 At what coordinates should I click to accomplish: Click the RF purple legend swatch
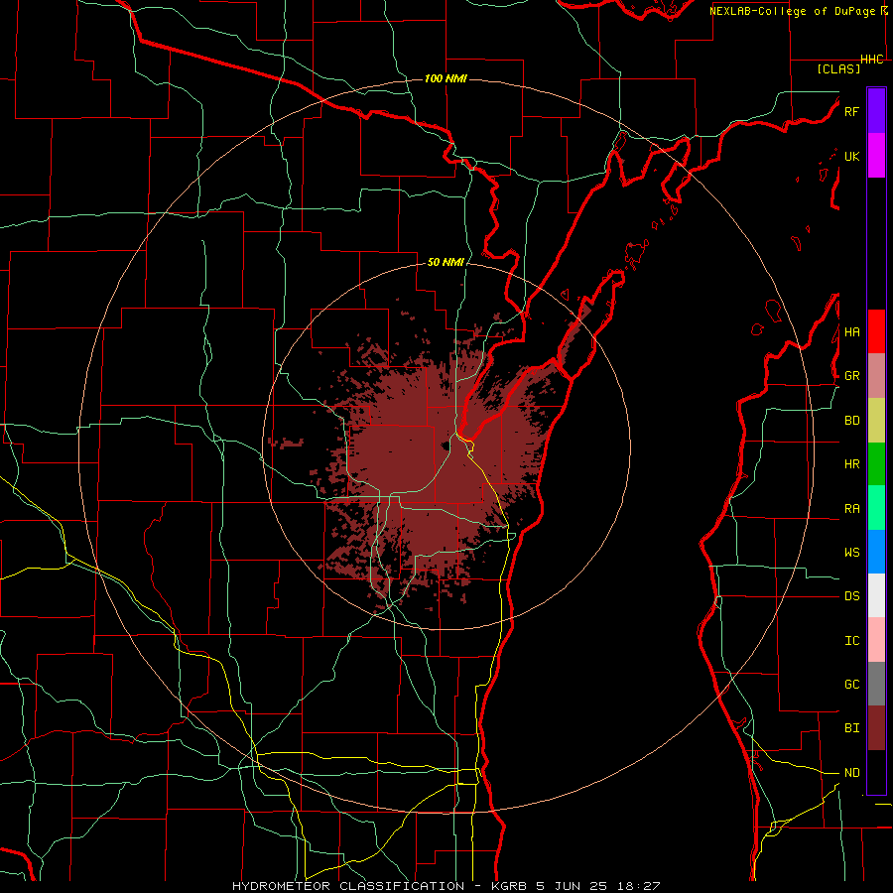[x=876, y=111]
